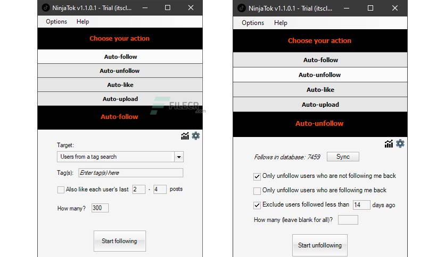
Task: Select Auto-upload action in left window
Action: click(x=120, y=99)
